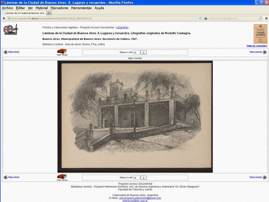Focus the top page number field

(x=136, y=52)
